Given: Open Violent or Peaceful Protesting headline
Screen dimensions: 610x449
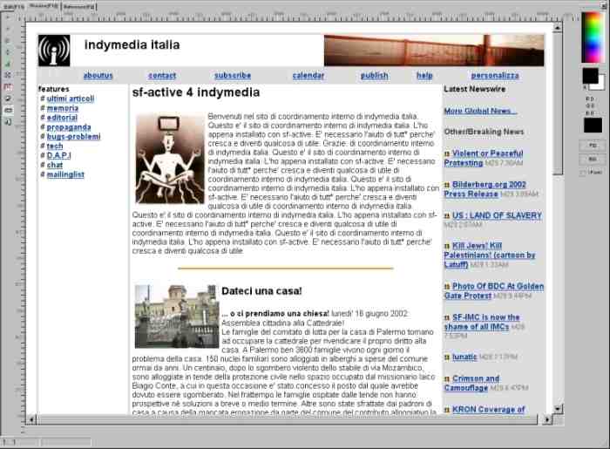Looking at the screenshot, I should tap(484, 158).
